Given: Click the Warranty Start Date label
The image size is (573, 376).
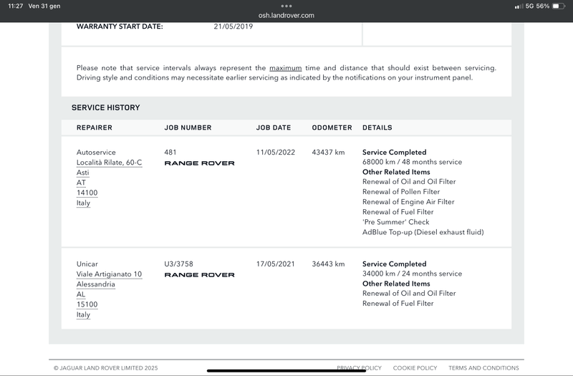Looking at the screenshot, I should coord(120,26).
